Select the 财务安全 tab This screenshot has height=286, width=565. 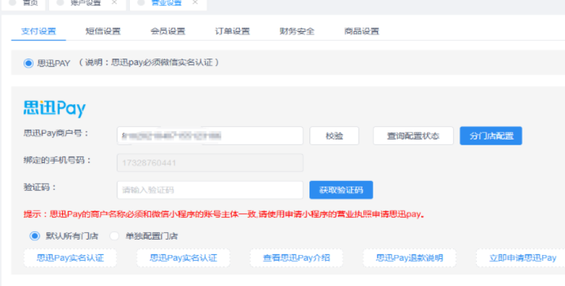[297, 32]
